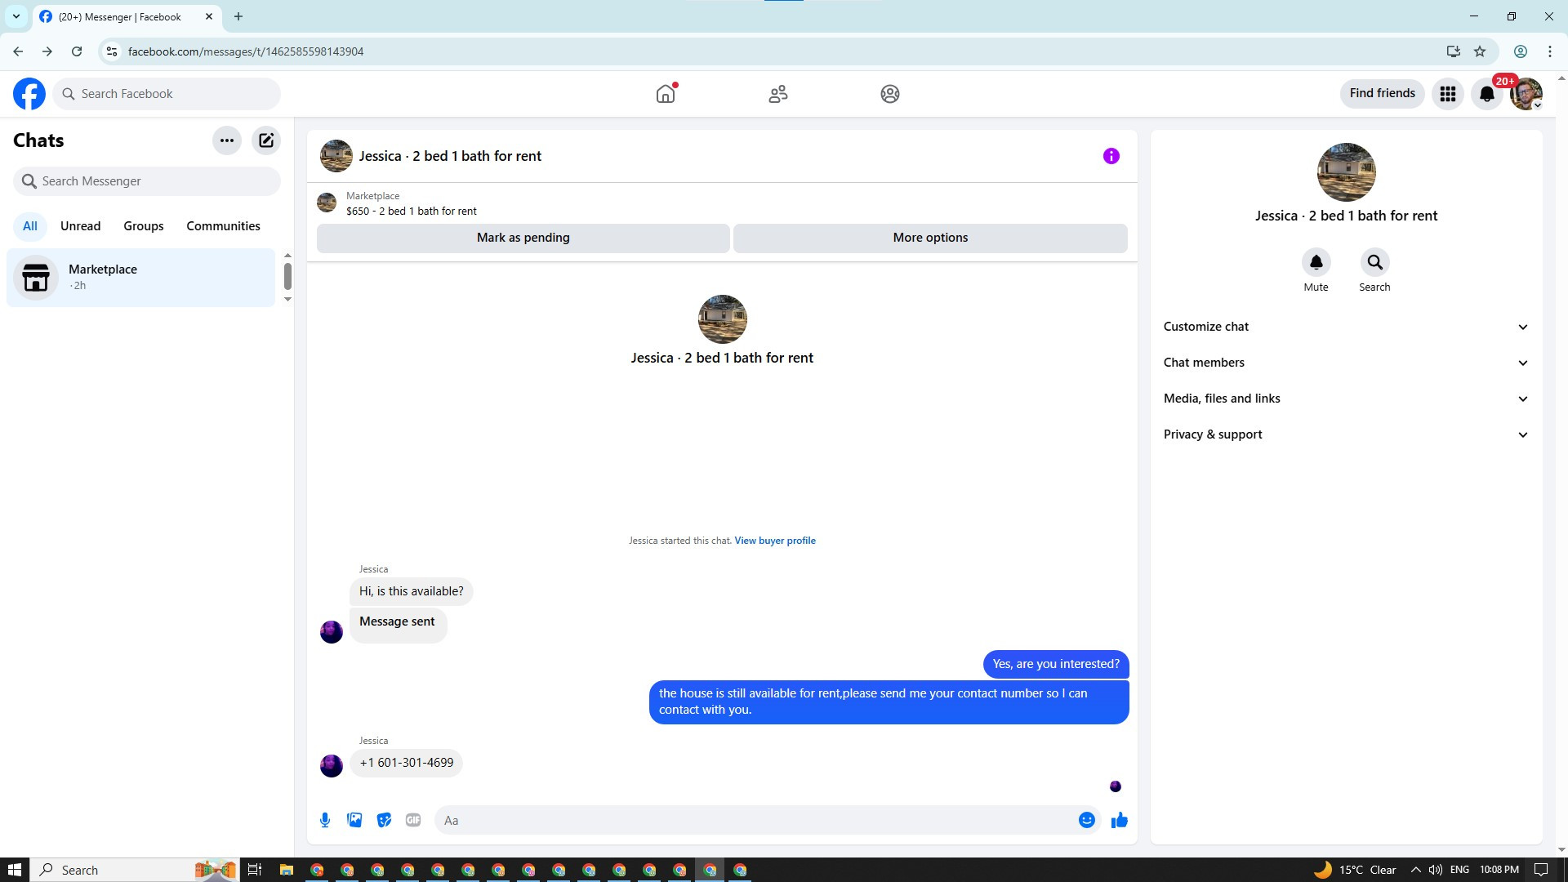Viewport: 1568px width, 882px height.
Task: Select the Unread chats filter
Action: tap(81, 226)
